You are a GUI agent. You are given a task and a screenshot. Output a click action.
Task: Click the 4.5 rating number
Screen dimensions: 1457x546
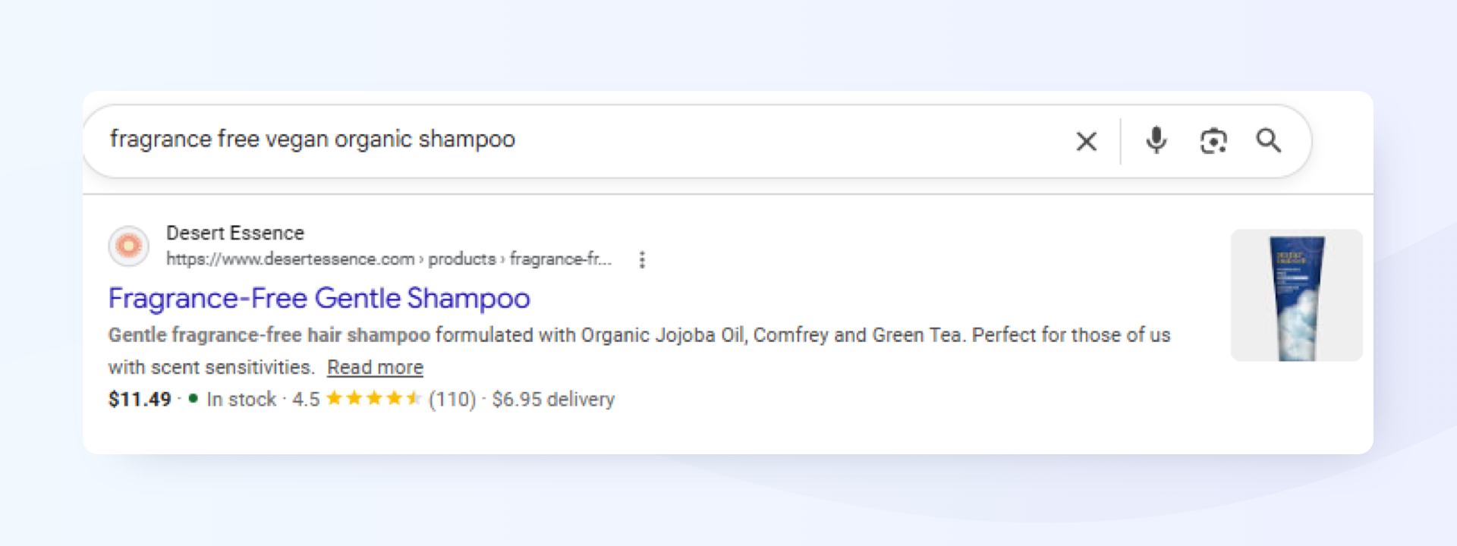(x=306, y=400)
